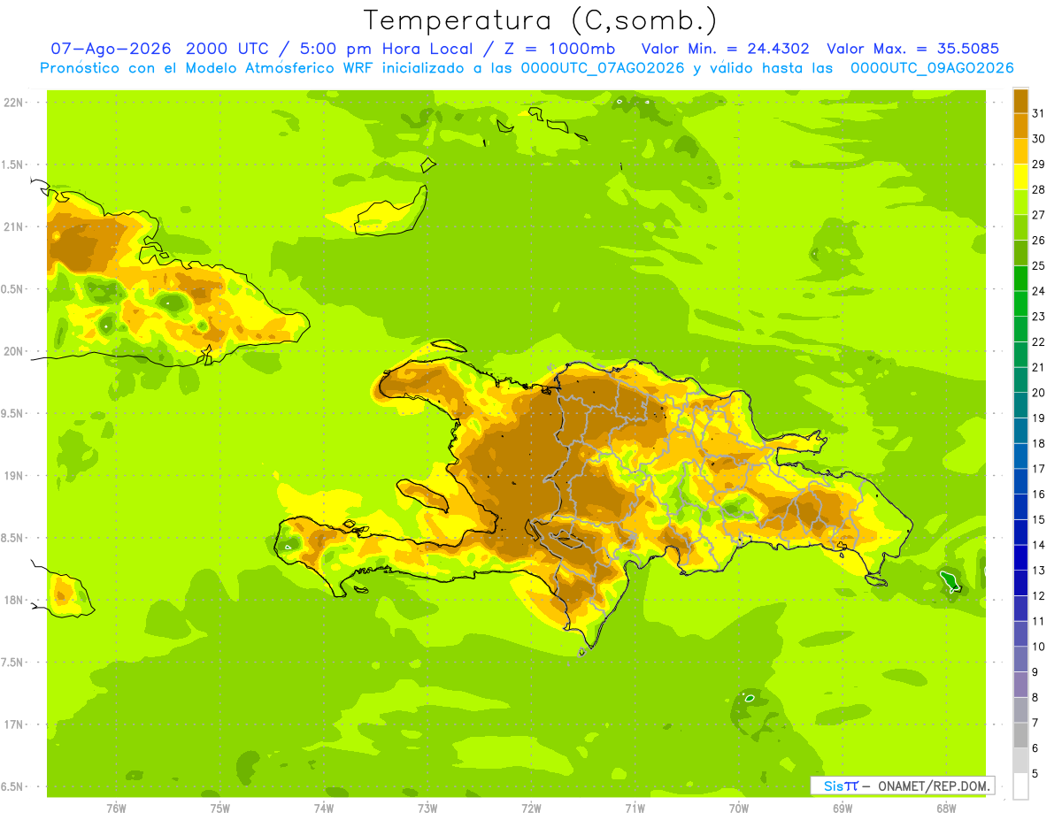Click the "28" legend value

click(1039, 189)
